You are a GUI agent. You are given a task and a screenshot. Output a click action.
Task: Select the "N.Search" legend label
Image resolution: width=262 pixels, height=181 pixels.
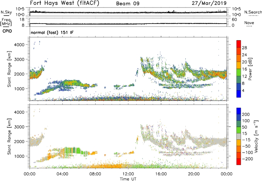click(x=253, y=12)
